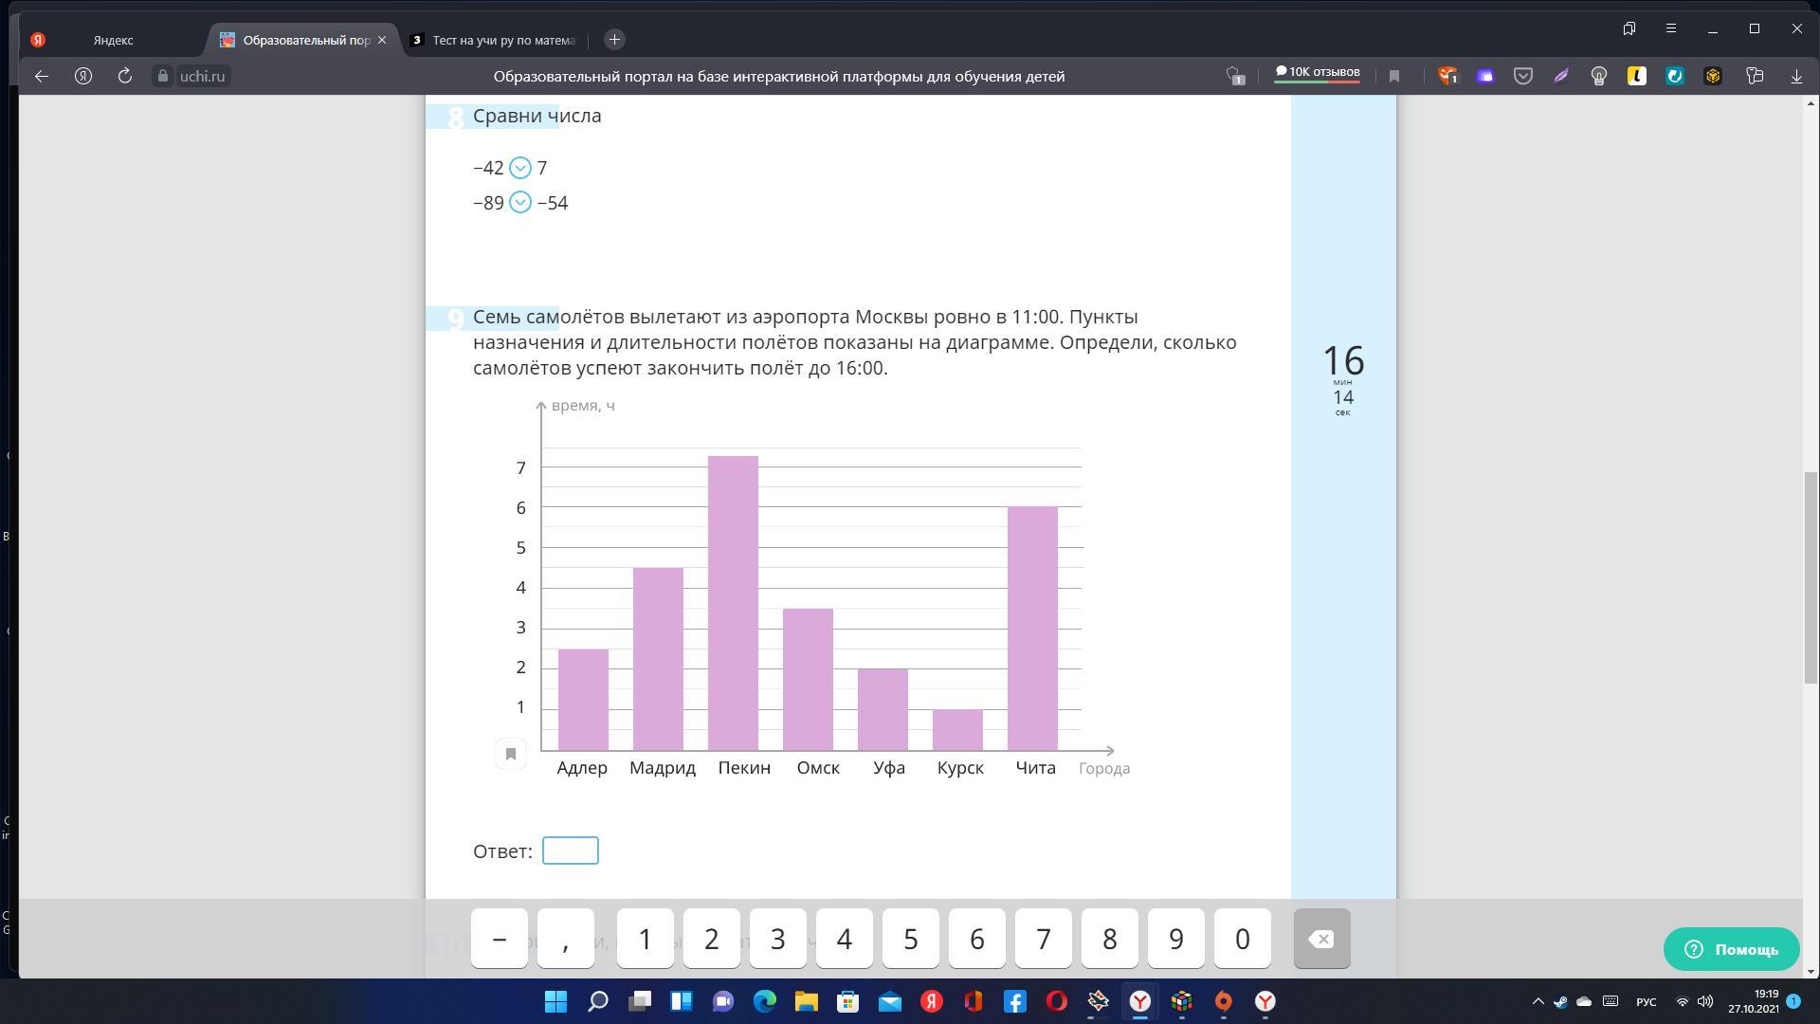The height and width of the screenshot is (1024, 1820).
Task: Click the page reload icon
Action: 124,76
